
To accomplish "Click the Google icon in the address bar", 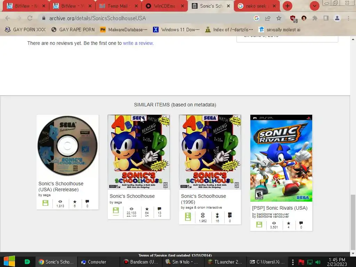I will (257, 18).
